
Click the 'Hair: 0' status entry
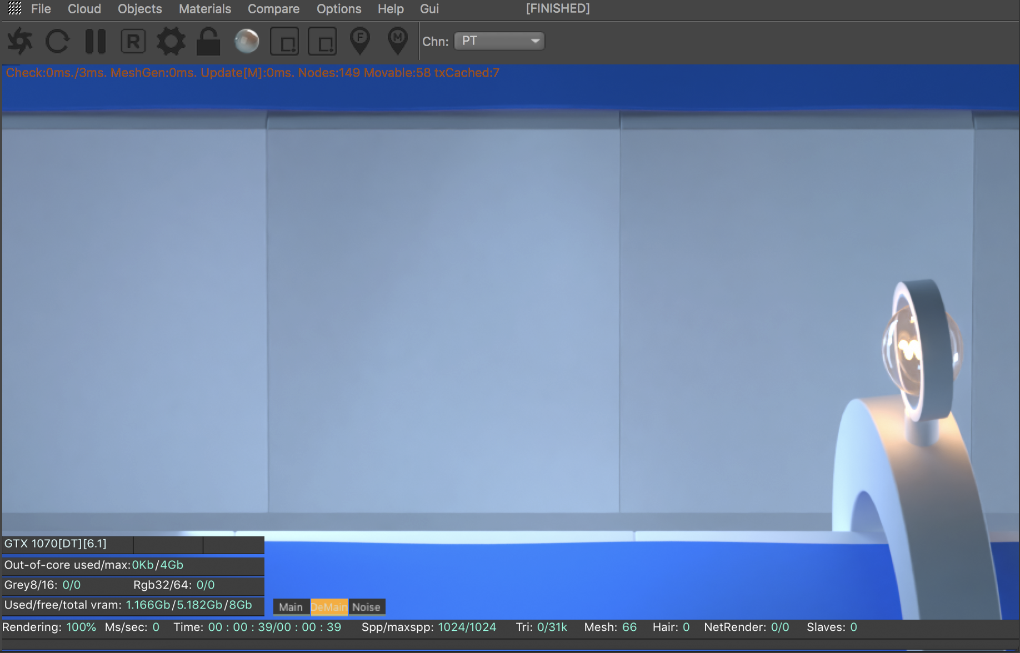pos(671,627)
